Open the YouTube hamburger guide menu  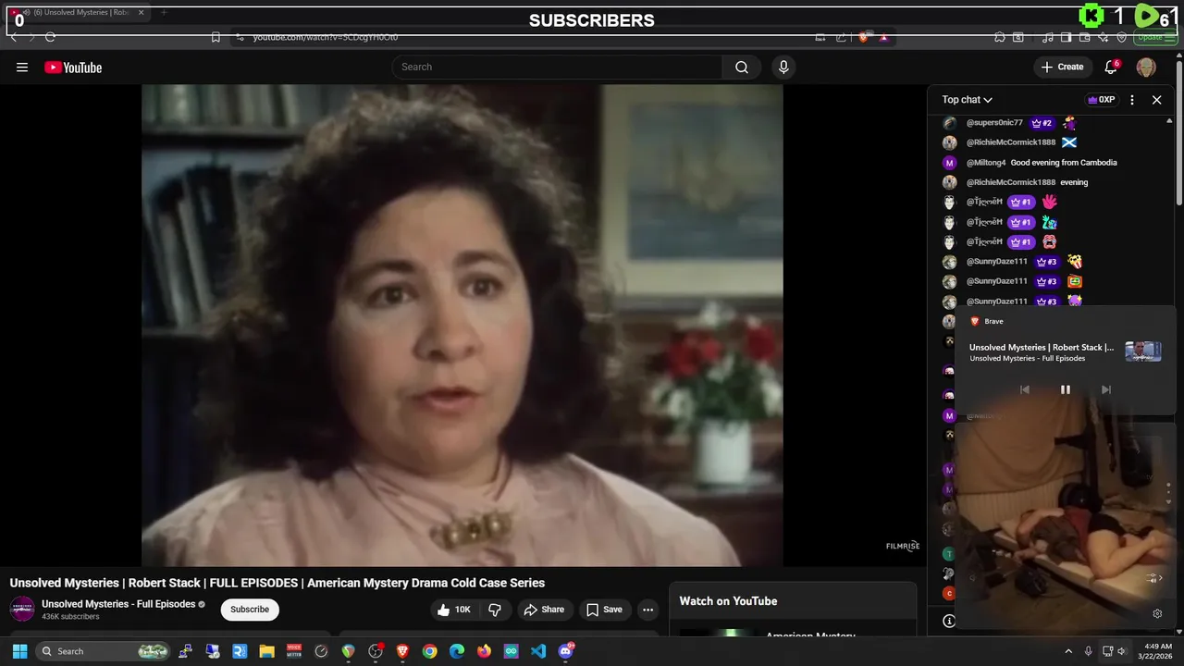(x=22, y=67)
